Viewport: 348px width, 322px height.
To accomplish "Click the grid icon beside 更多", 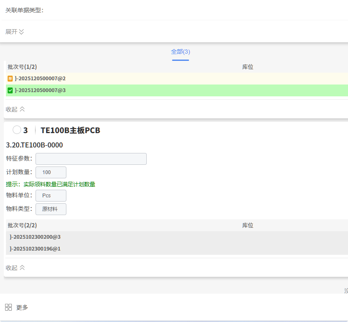I will click(8, 307).
